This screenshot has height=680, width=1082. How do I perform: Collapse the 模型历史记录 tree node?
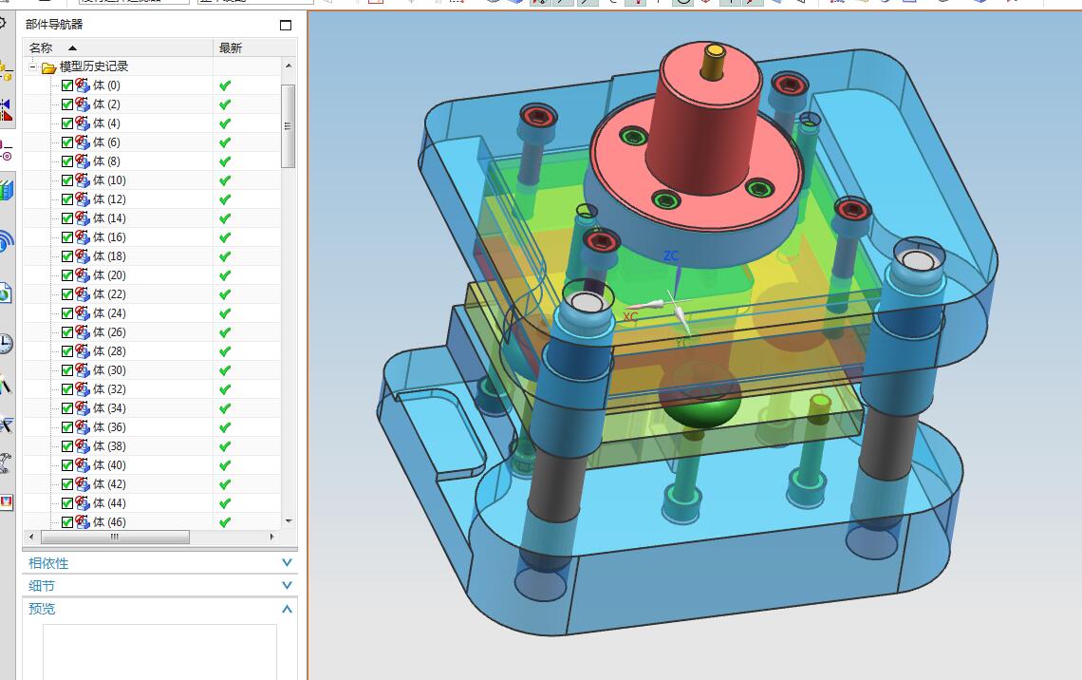[32, 67]
